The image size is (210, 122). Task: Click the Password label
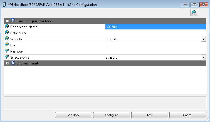coord(17,51)
